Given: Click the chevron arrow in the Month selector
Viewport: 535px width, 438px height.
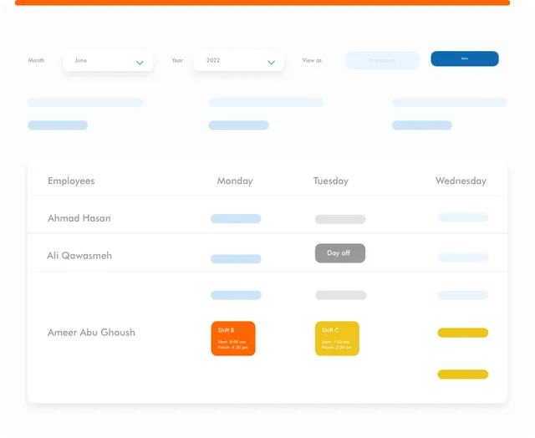Looking at the screenshot, I should (x=140, y=63).
